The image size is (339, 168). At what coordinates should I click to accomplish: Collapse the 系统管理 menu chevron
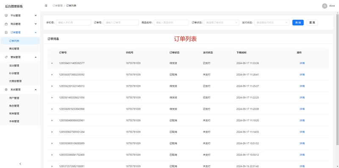(36, 90)
